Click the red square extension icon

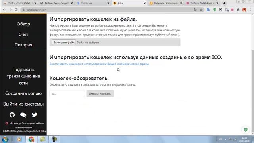(x=233, y=10)
